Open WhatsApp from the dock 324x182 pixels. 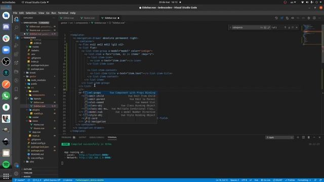pyautogui.click(x=6, y=96)
